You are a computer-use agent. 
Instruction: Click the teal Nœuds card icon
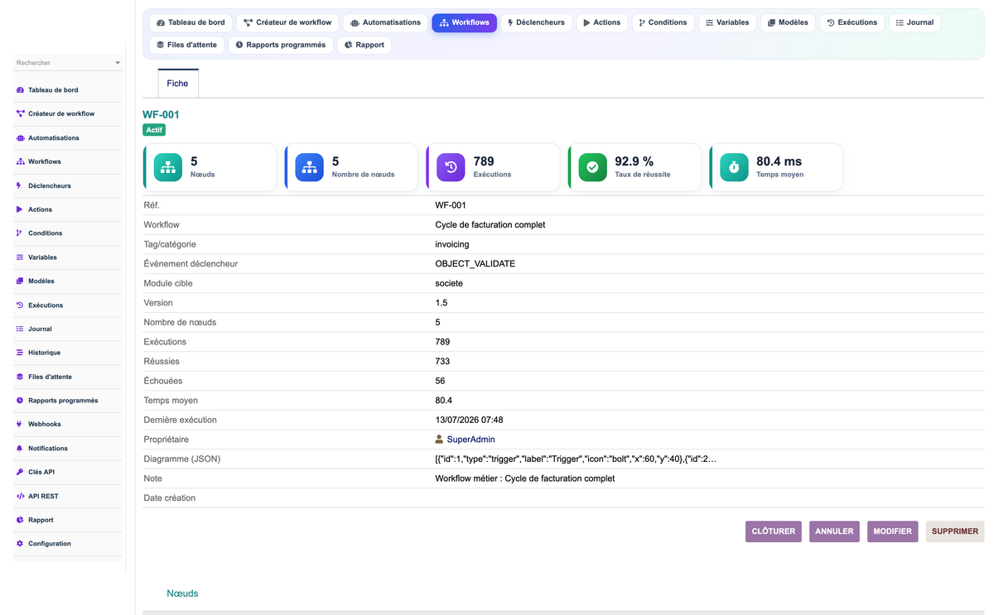pyautogui.click(x=168, y=167)
